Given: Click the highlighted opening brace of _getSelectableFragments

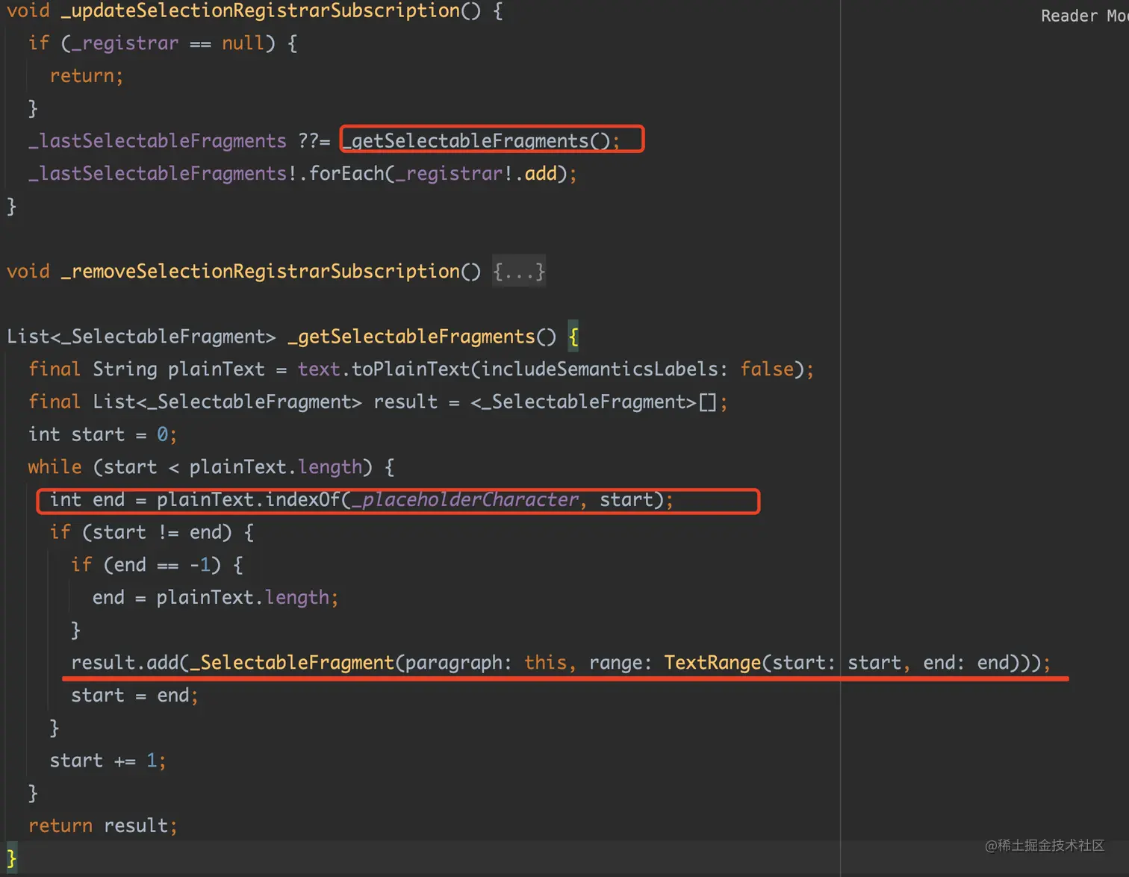Looking at the screenshot, I should 573,337.
